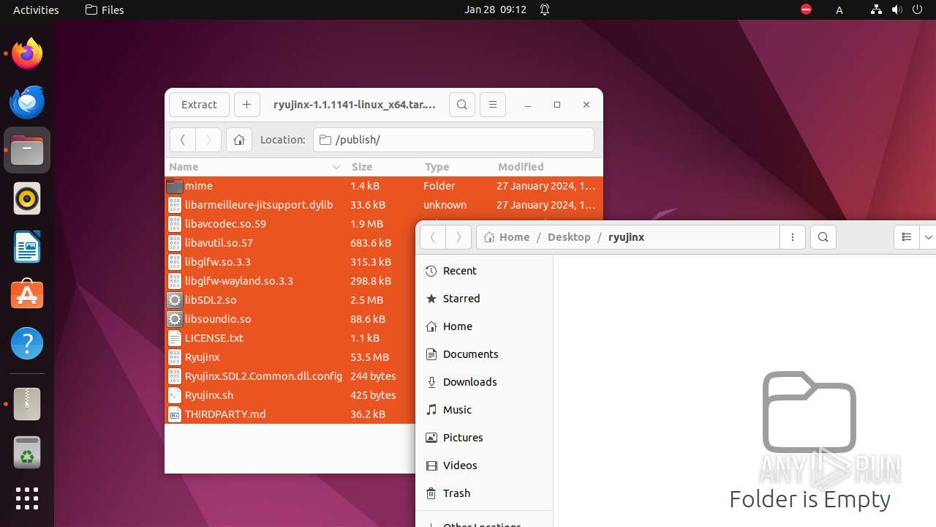Click the red do-not-disturb indicator
The height and width of the screenshot is (527, 936).
(806, 10)
